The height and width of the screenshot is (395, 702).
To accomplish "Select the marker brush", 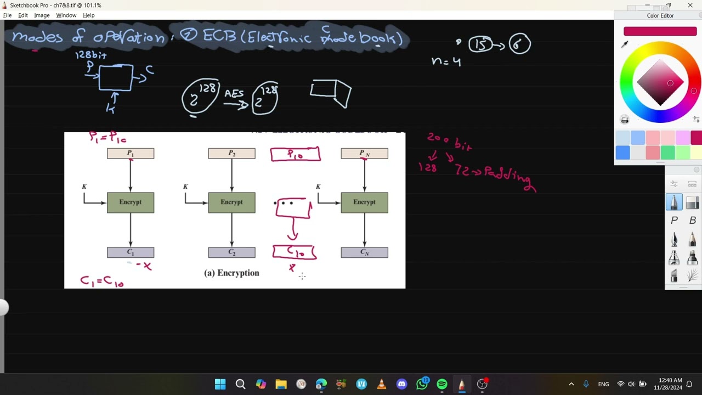I will pyautogui.click(x=692, y=257).
